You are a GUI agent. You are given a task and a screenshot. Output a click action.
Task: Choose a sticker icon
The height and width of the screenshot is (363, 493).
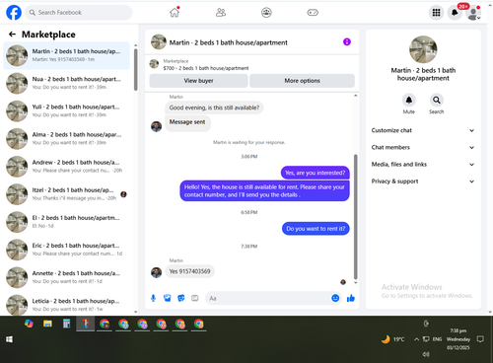click(181, 298)
